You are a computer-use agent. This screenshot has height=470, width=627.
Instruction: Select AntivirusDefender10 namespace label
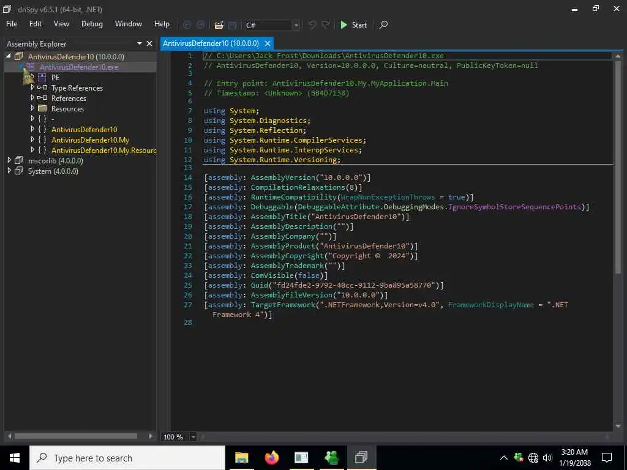point(84,130)
